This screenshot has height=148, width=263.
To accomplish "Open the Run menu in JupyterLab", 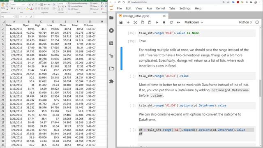I will pos(149,8).
